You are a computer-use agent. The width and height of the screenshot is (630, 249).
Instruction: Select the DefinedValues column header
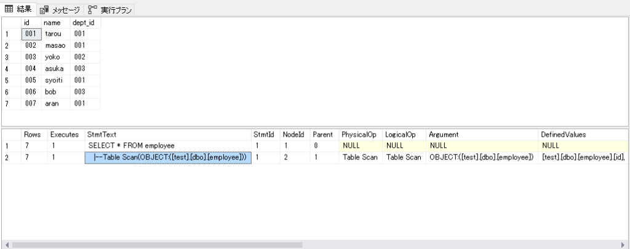pyautogui.click(x=583, y=135)
